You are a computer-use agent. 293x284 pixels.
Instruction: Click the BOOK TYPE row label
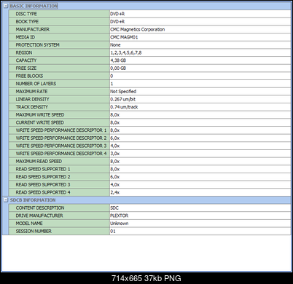27,22
